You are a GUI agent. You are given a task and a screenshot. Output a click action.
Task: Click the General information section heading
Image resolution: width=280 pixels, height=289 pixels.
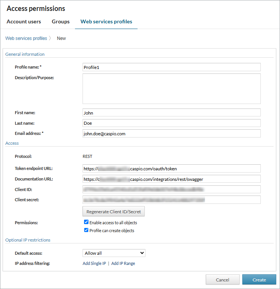point(25,54)
